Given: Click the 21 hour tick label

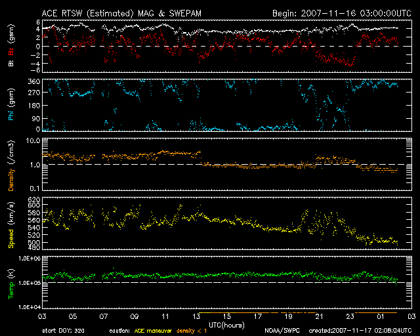Looking at the screenshot, I should click(318, 316).
